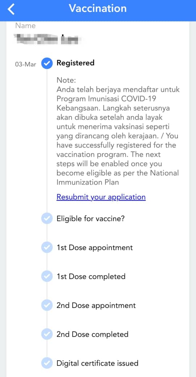Image resolution: width=196 pixels, height=377 pixels.
Task: Open the 1st Dose appointment step label
Action: coord(94,247)
